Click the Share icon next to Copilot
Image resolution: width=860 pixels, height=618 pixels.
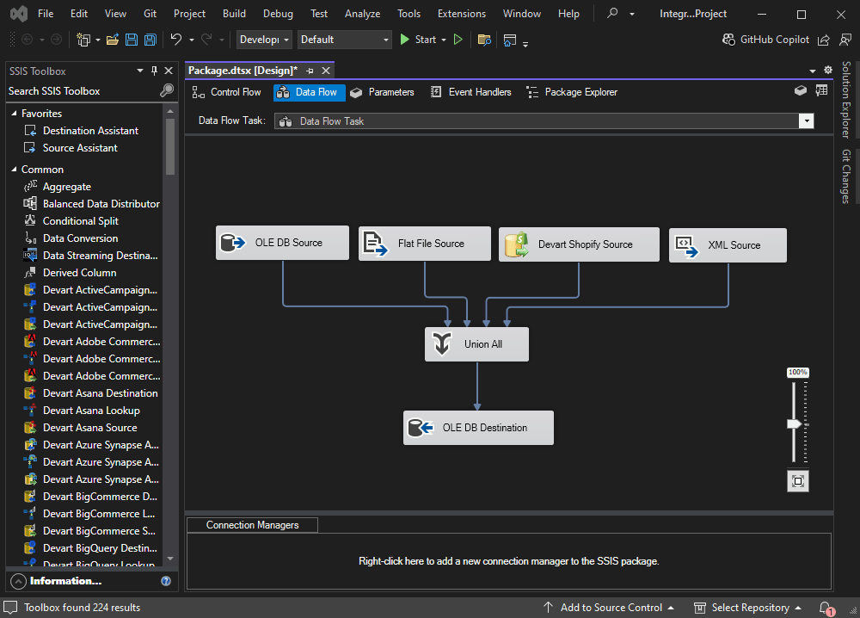point(823,40)
